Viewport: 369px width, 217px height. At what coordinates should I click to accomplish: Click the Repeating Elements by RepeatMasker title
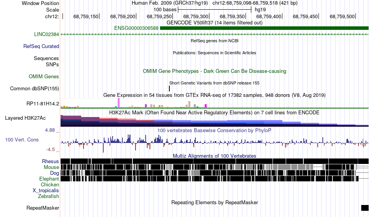pyautogui.click(x=215, y=202)
